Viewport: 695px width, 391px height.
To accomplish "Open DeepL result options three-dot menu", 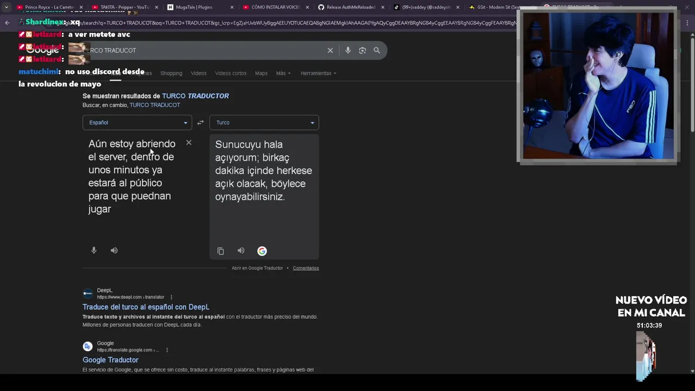I will click(171, 297).
